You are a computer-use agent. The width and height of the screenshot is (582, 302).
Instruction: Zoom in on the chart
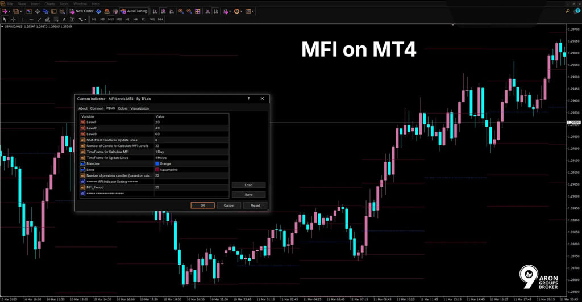coord(181,11)
